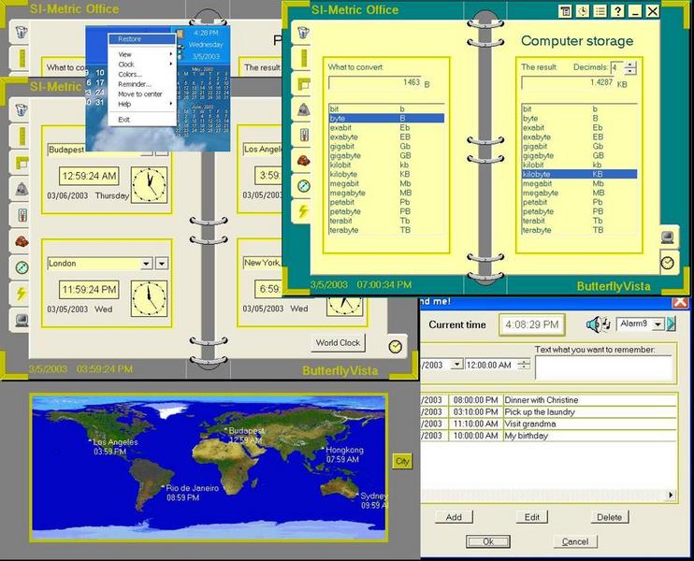
Task: Open the weight tab in teal window
Action: pyautogui.click(x=304, y=108)
